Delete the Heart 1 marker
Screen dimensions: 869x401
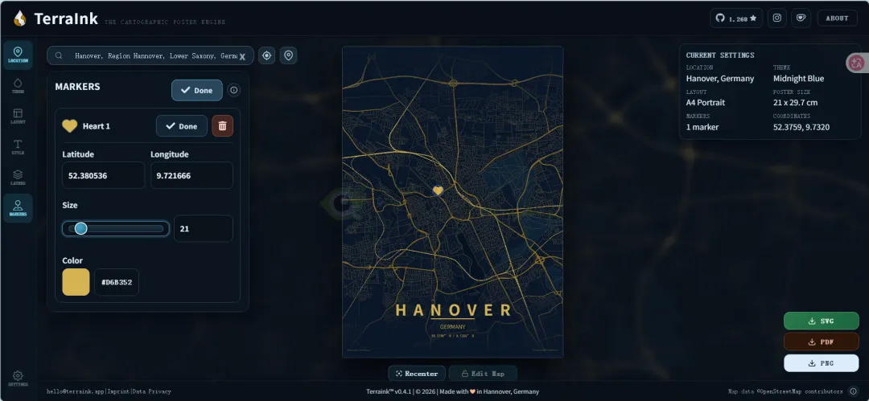coord(222,125)
